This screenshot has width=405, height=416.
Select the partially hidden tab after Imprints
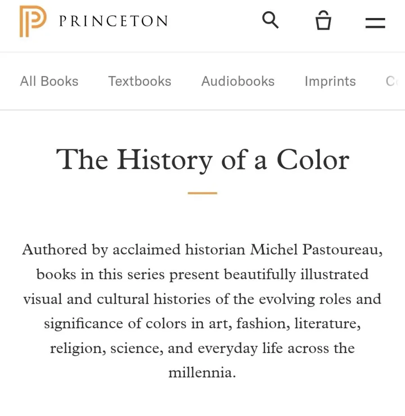tap(392, 81)
